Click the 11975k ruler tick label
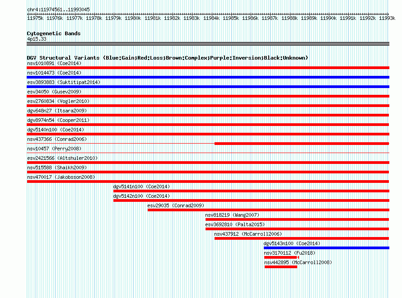402x298 pixels. pyautogui.click(x=35, y=18)
